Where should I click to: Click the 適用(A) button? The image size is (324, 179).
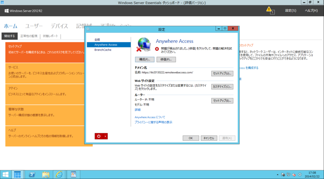coord(227,138)
